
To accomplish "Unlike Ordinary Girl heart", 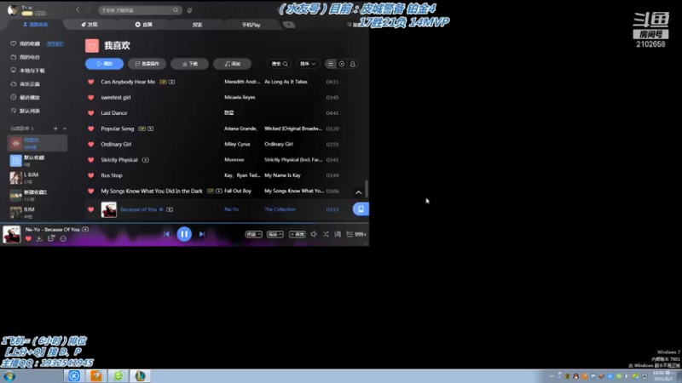I will [x=91, y=144].
